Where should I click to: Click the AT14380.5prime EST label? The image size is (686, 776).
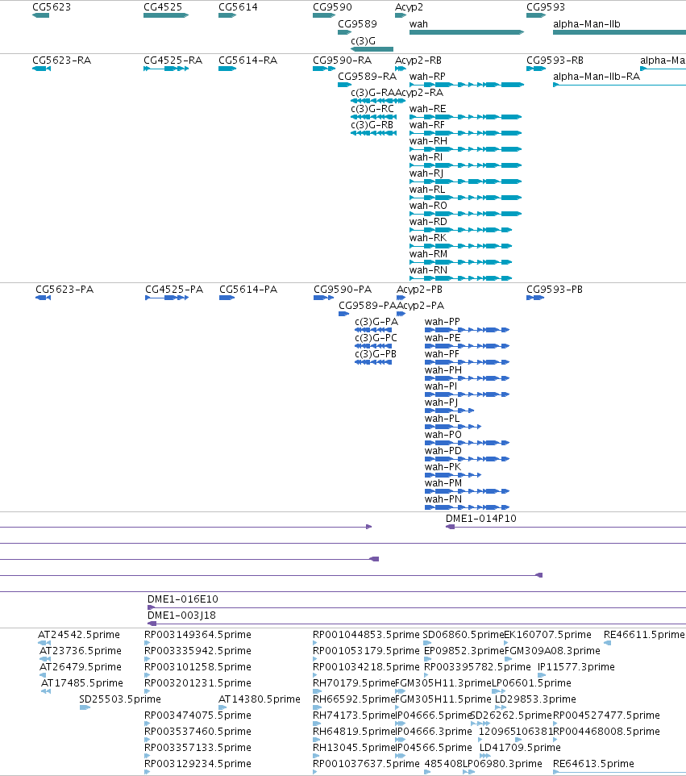(260, 699)
